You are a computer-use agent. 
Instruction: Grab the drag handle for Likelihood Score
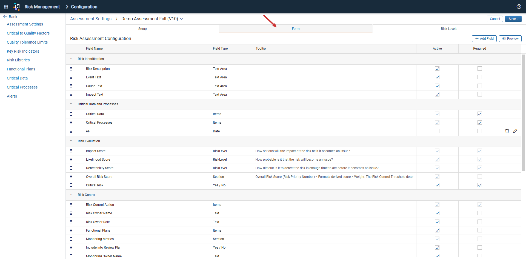tap(71, 160)
